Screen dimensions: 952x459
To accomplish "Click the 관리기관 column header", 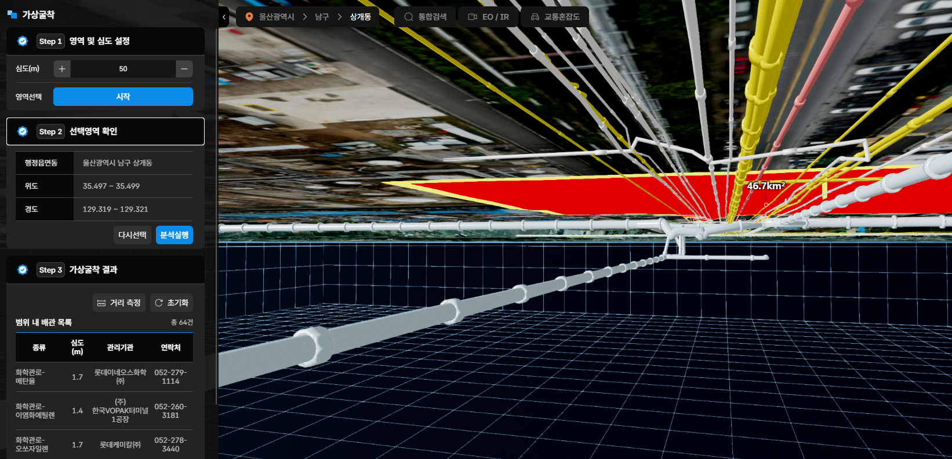I will coord(120,347).
